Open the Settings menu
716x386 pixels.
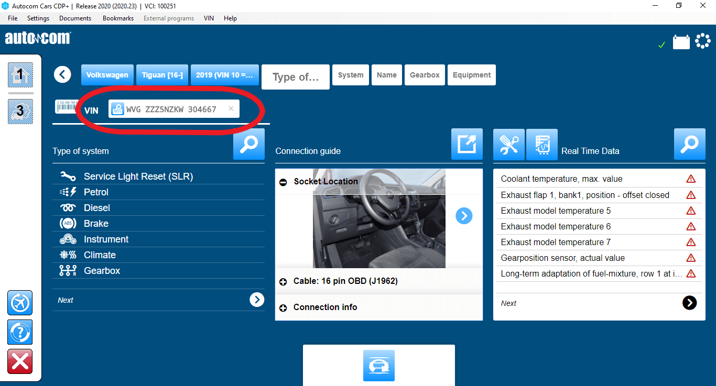[x=38, y=18]
